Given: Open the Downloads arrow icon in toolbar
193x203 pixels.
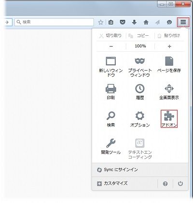Looking at the screenshot, I should click(134, 22).
